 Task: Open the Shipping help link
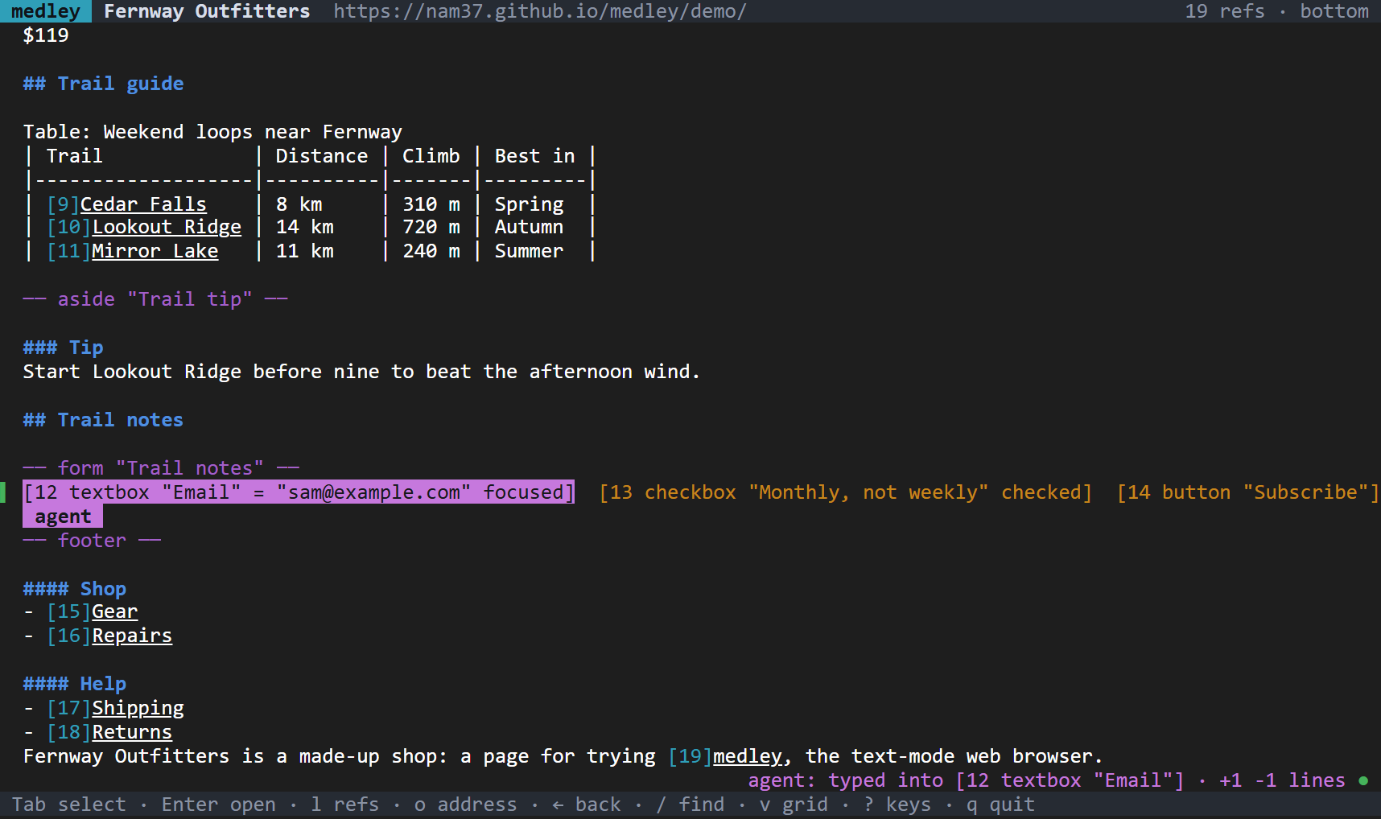click(138, 709)
